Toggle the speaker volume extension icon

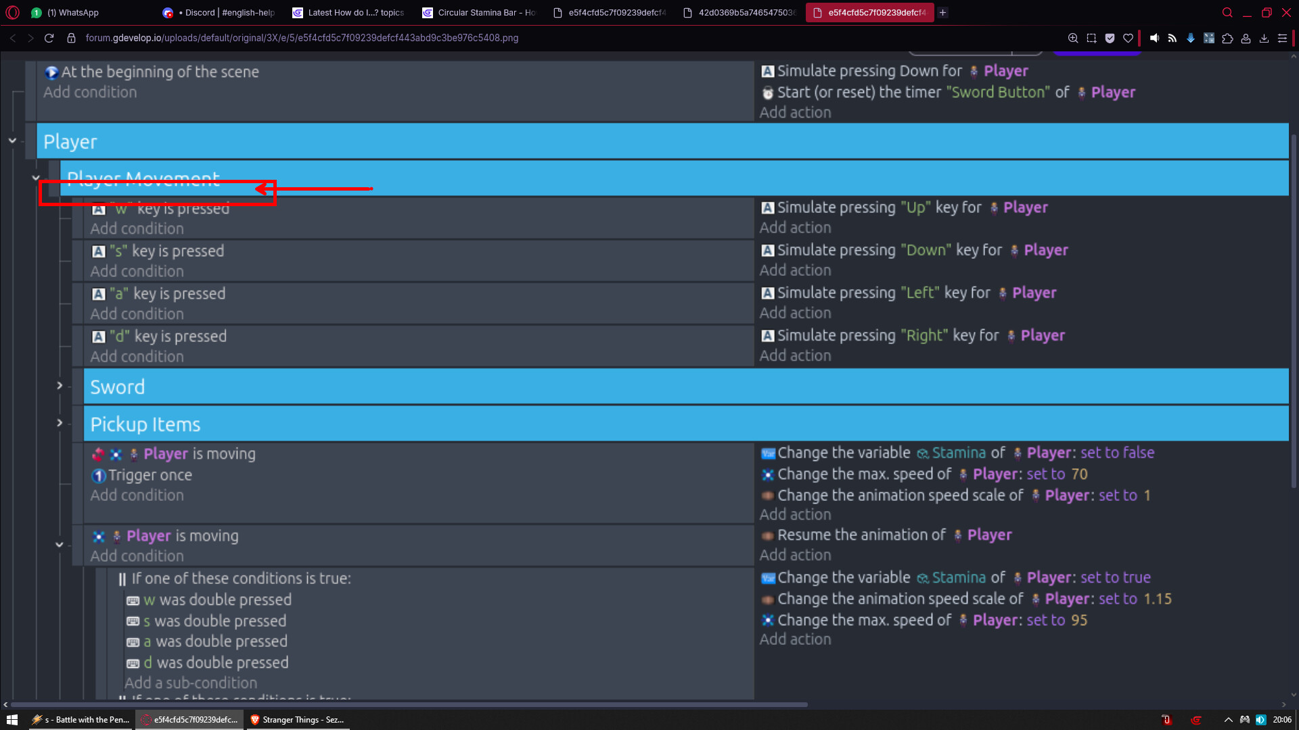1154,39
